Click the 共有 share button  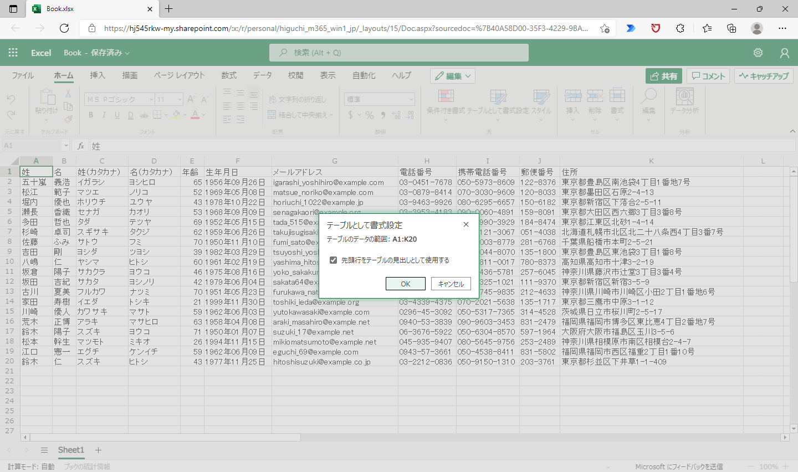pyautogui.click(x=664, y=76)
